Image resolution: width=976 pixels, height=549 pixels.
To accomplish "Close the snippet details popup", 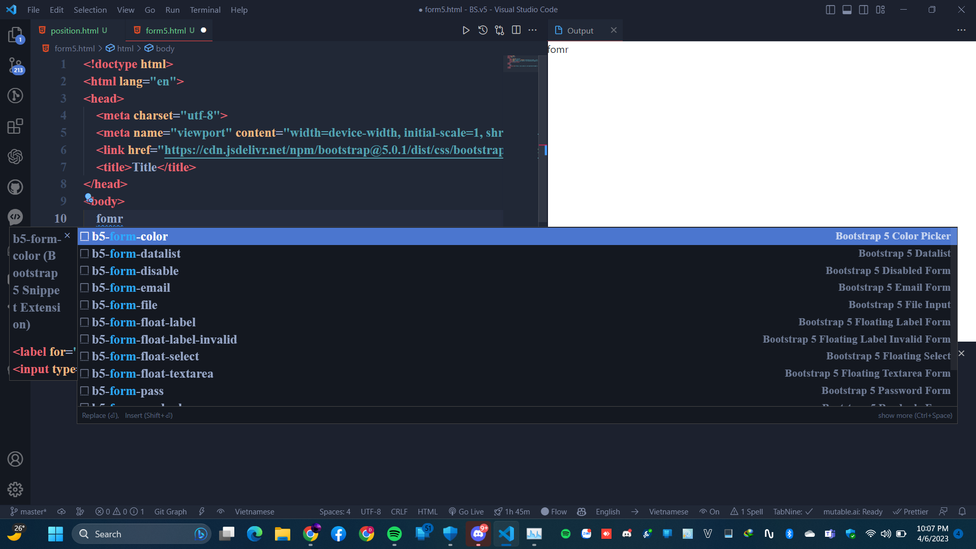I will (67, 235).
